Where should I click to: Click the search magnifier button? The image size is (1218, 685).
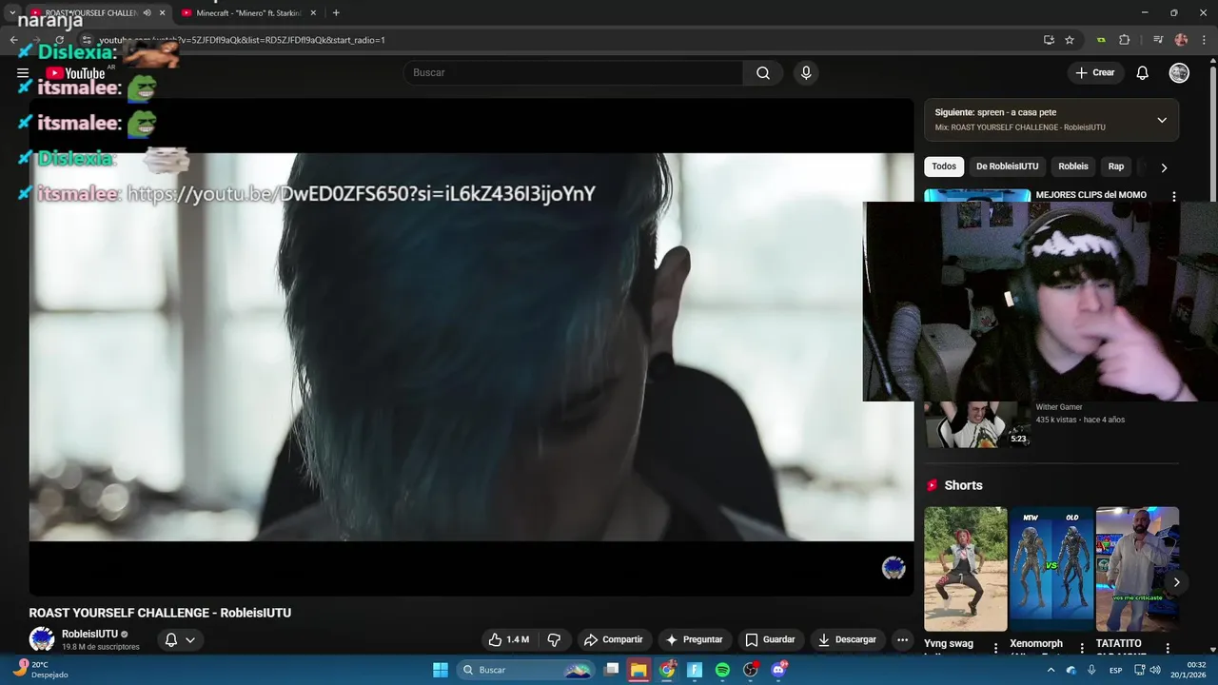pos(763,73)
